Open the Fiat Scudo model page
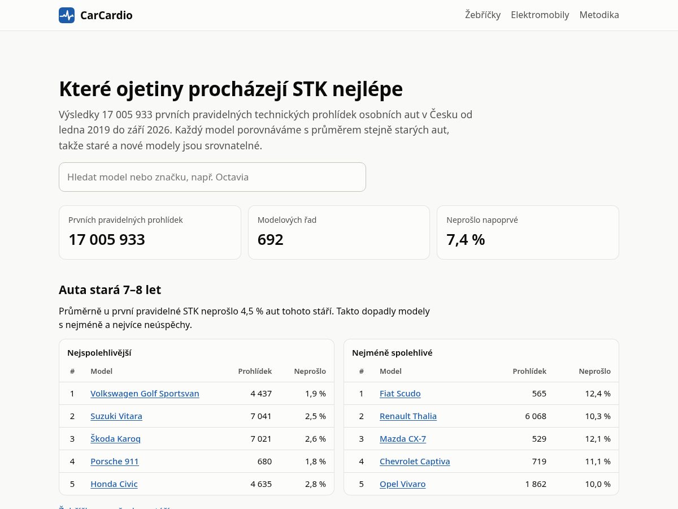Image resolution: width=678 pixels, height=509 pixels. click(400, 394)
